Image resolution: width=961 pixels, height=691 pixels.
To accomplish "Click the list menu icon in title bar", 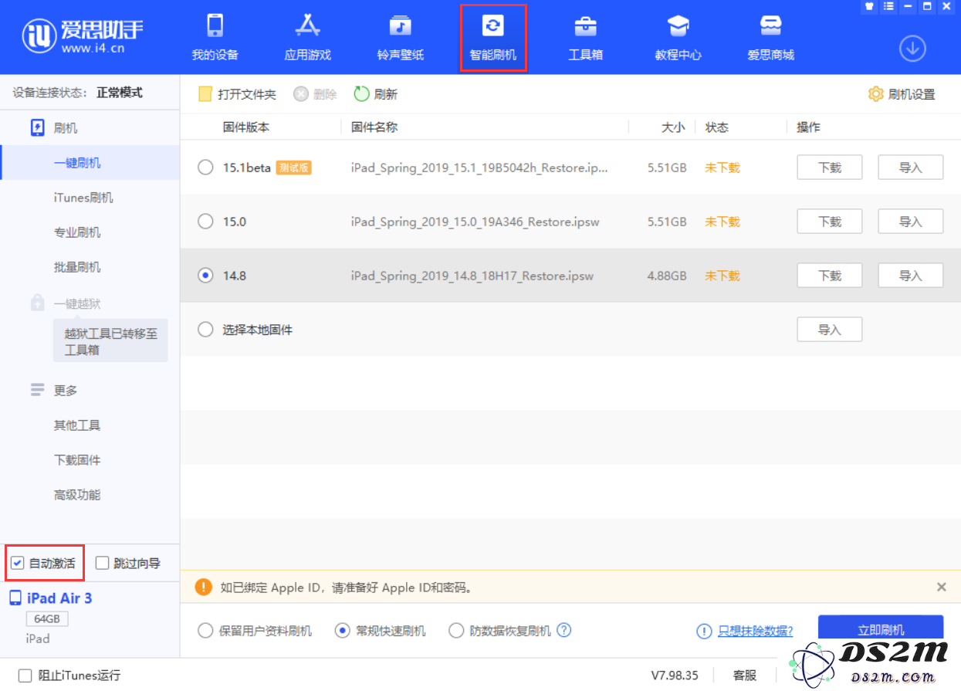I will (x=889, y=6).
